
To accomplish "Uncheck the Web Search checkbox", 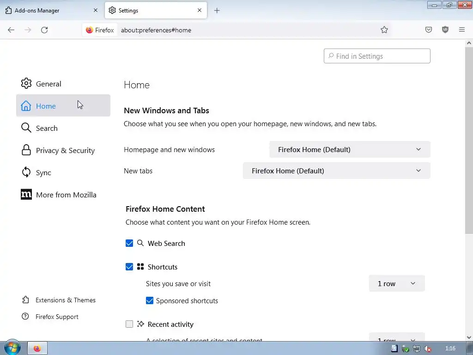I will (129, 243).
